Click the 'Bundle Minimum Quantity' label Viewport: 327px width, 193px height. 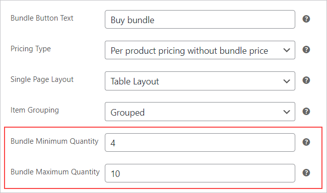[x=54, y=141]
